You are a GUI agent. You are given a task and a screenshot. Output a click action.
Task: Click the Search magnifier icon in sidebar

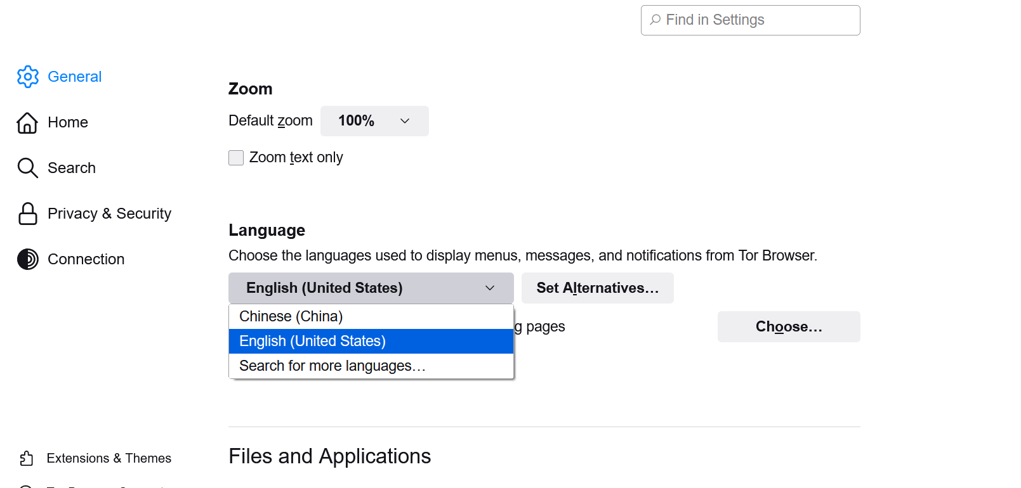pos(27,168)
